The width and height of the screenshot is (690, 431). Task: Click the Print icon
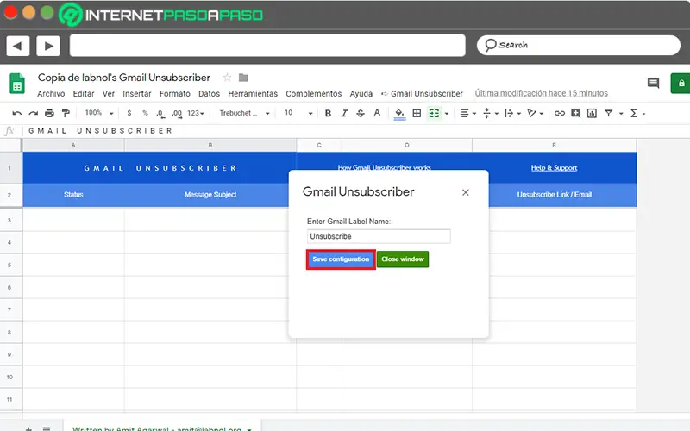[x=49, y=114]
